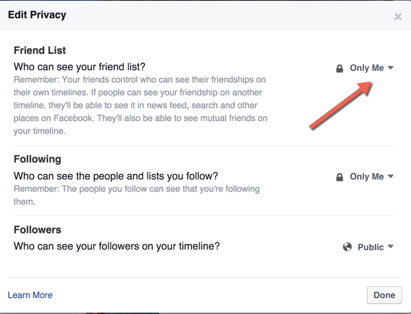Click the Done button

(x=384, y=295)
